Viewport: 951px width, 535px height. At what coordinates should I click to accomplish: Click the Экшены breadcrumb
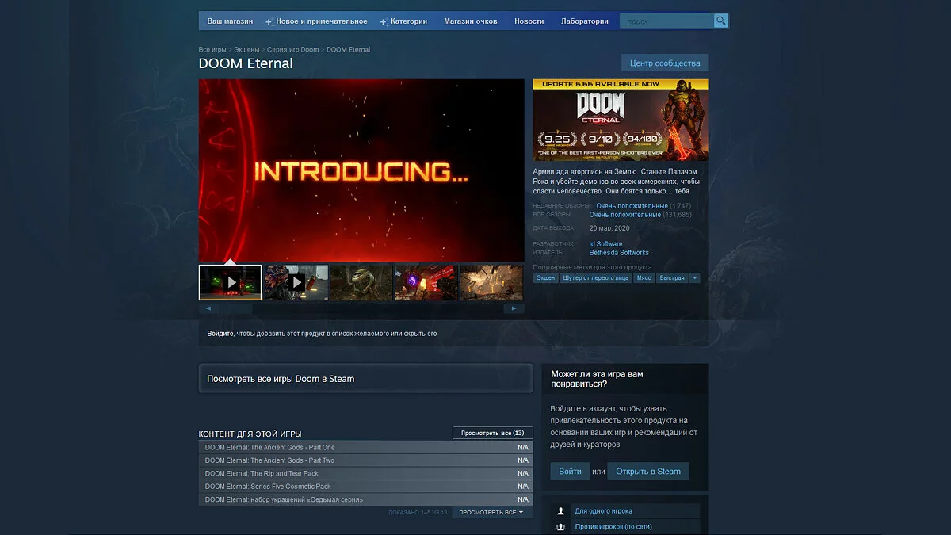coord(247,50)
